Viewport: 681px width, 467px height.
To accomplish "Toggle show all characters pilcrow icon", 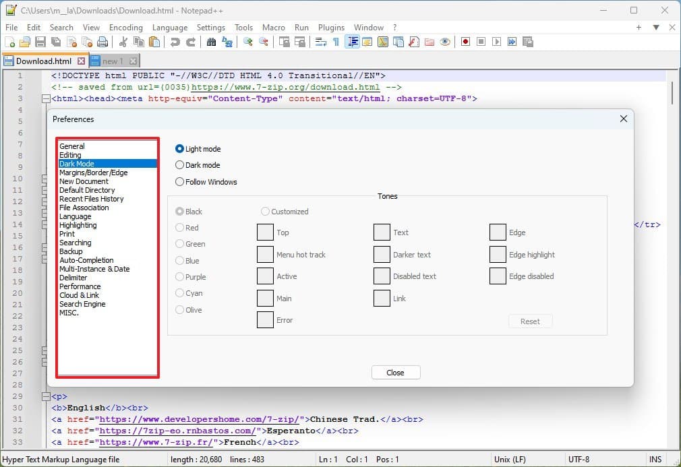I will [336, 42].
